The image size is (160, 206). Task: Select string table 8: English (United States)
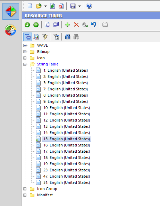point(66,95)
